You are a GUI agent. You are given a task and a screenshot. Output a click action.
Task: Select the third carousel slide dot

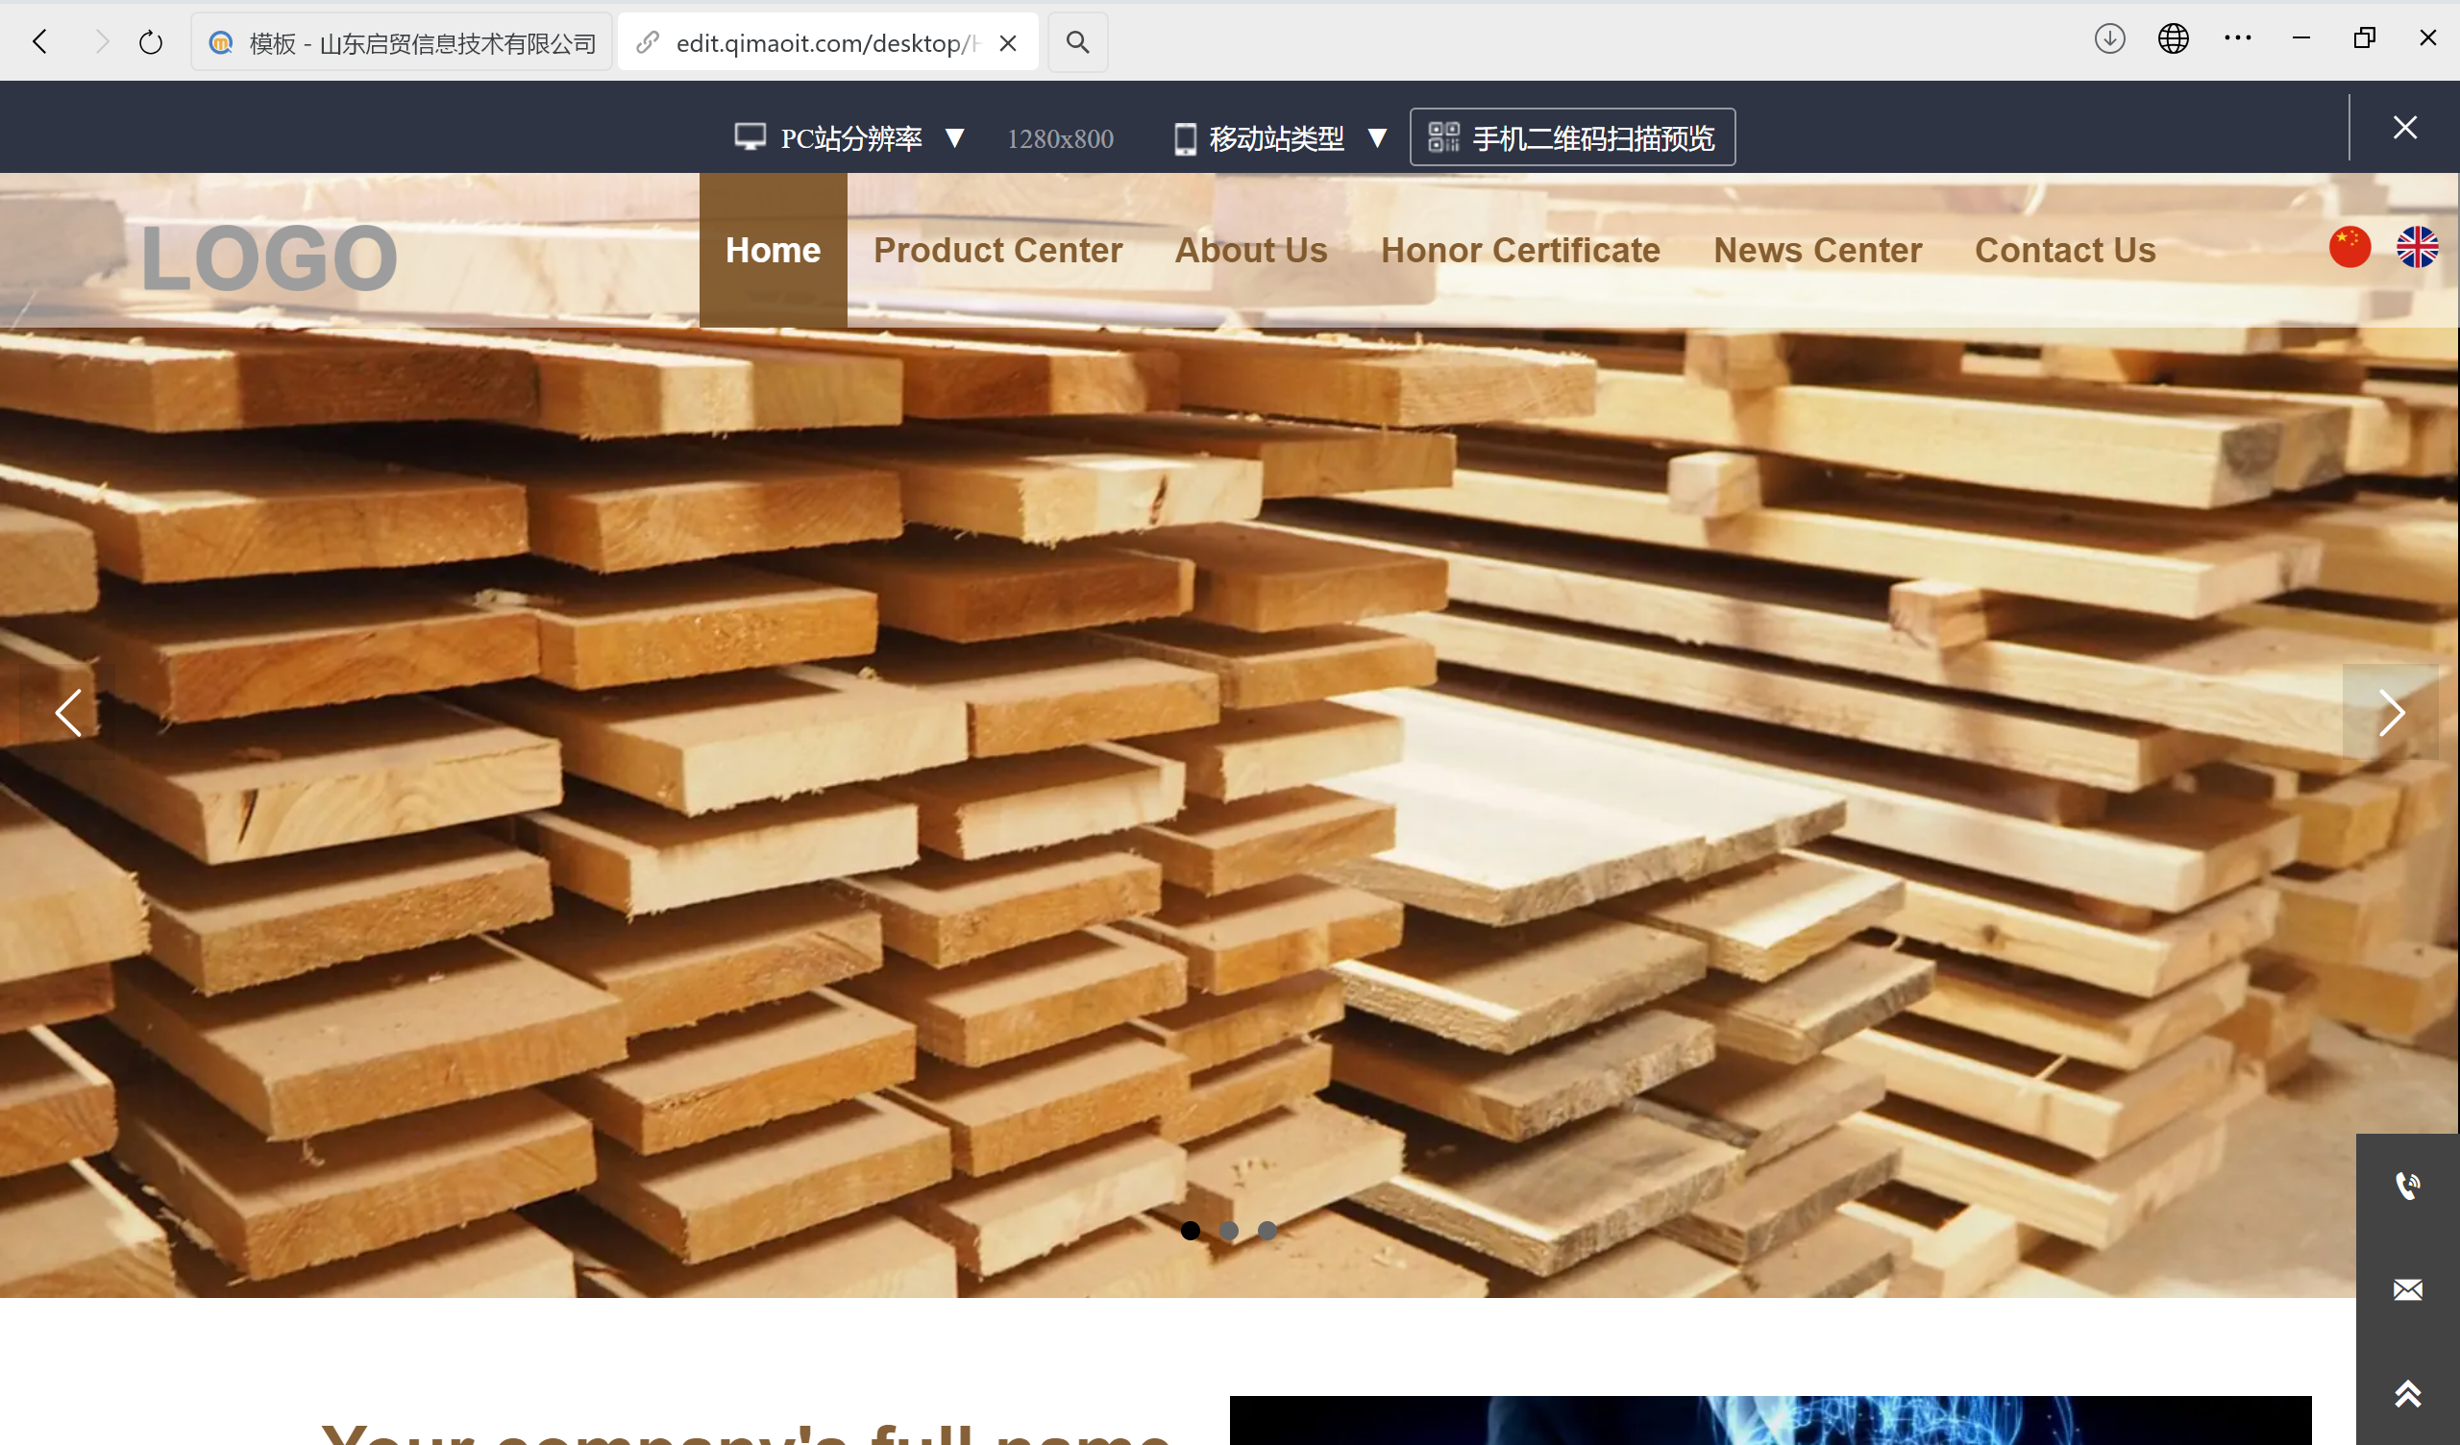(1267, 1230)
